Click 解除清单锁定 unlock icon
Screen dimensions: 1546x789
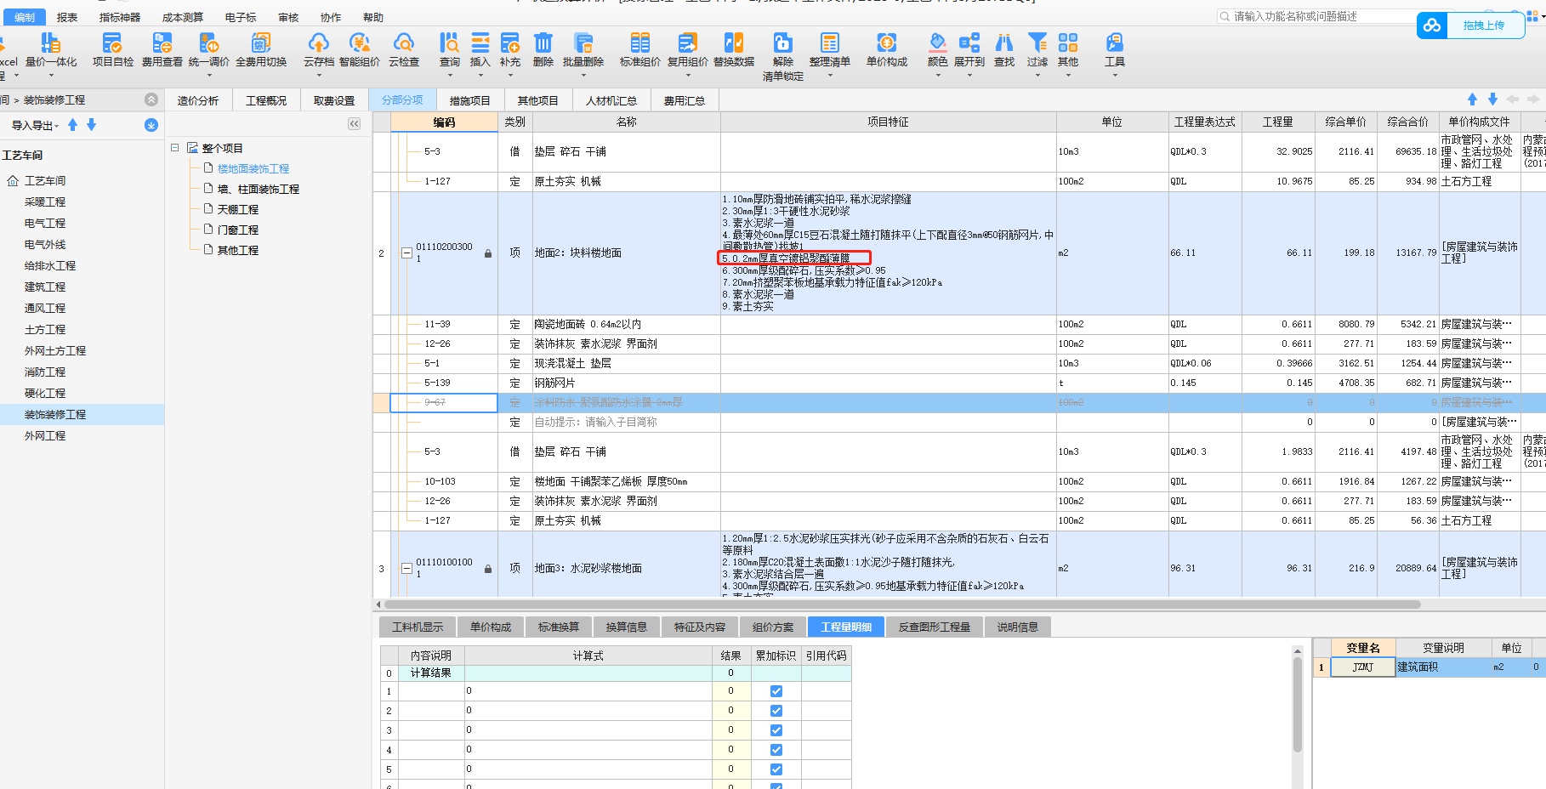click(783, 43)
